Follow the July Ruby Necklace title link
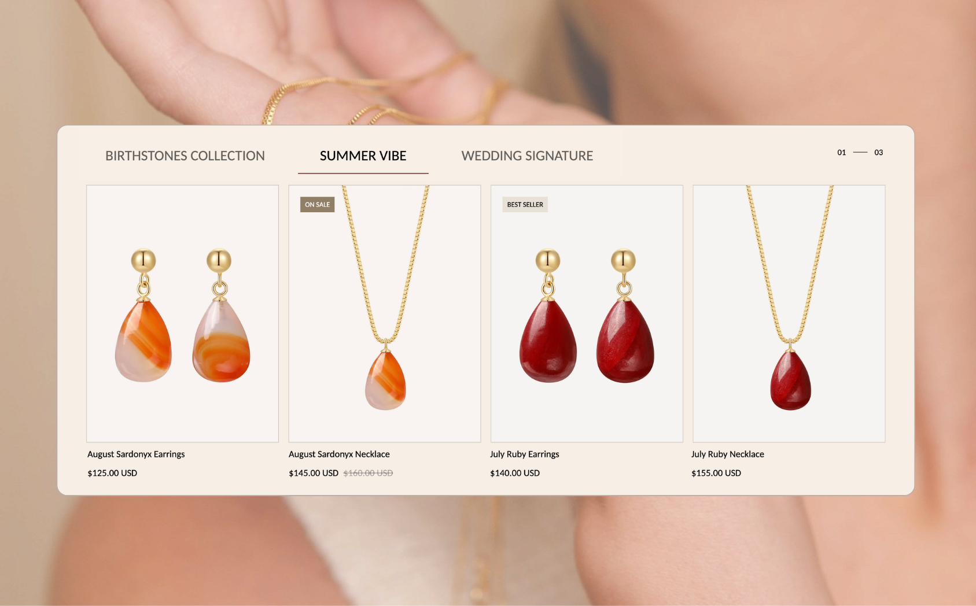976x606 pixels. pos(728,454)
